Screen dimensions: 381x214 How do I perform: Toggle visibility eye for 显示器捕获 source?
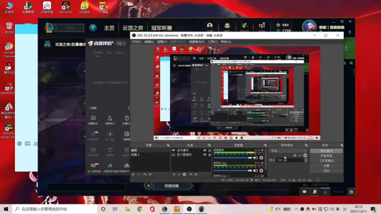(205, 155)
